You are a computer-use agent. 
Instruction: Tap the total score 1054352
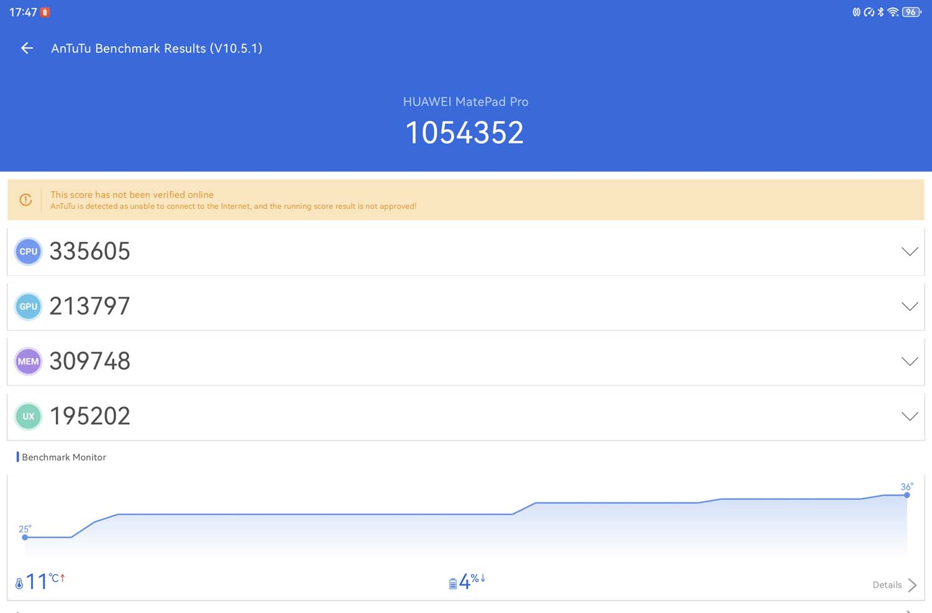tap(465, 132)
